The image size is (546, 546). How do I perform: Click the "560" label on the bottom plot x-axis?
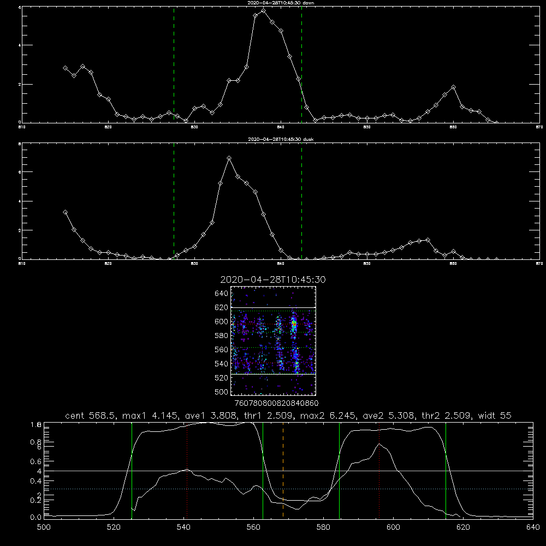pos(253,527)
